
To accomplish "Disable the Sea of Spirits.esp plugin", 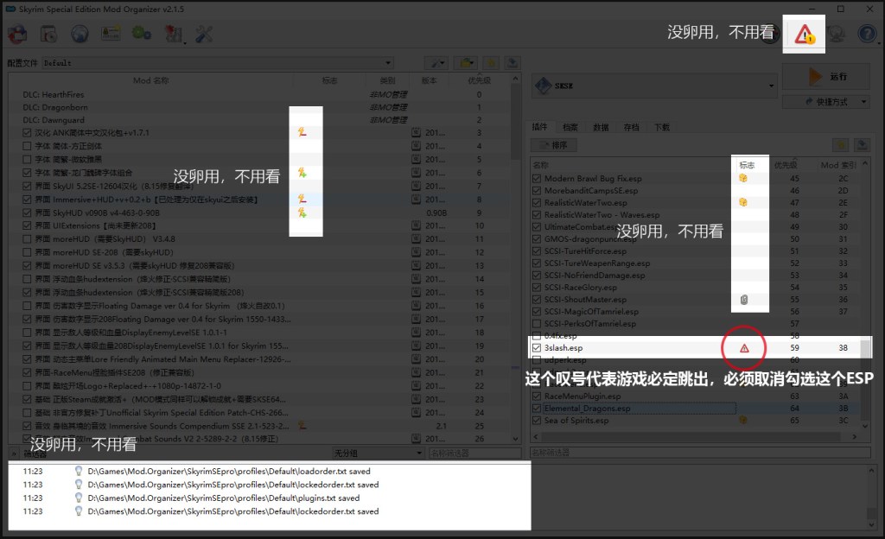I will pos(536,421).
